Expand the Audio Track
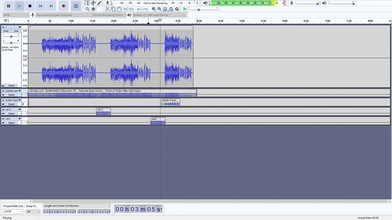Screen dimensions: 392x220 [3, 104]
